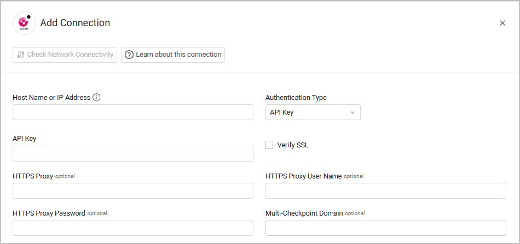Click the Authentication Type label
The image size is (520, 244).
(296, 98)
